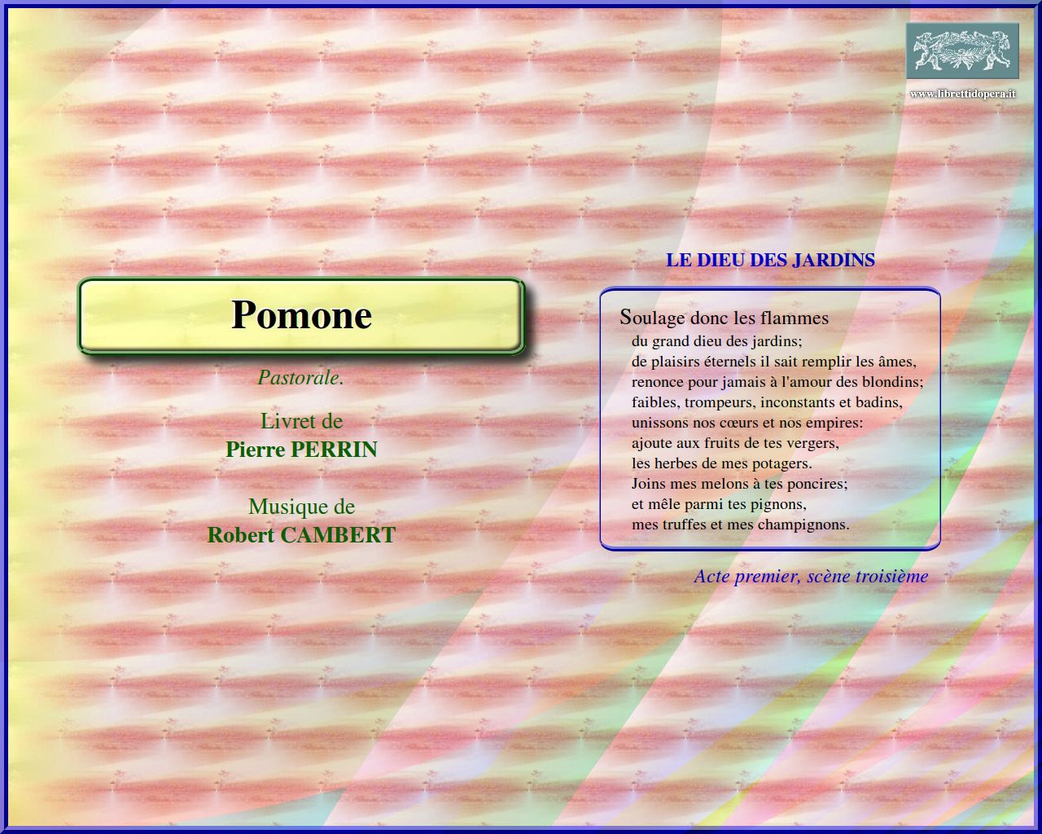Select the 'Musique de' label
Viewport: 1042px width, 834px height.
pos(301,507)
